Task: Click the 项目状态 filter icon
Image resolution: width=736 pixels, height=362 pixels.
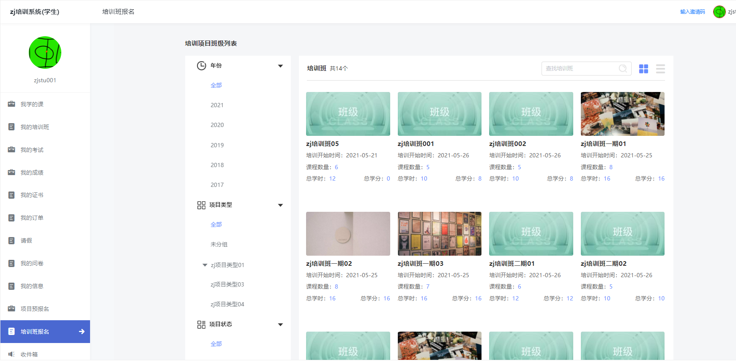Action: point(201,324)
